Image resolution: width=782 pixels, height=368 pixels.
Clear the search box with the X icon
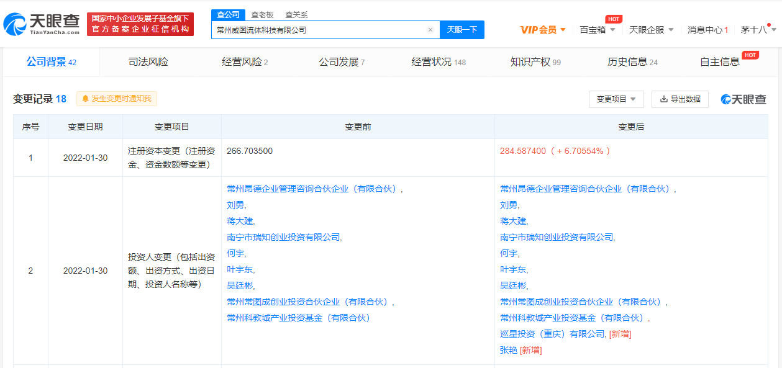(430, 30)
